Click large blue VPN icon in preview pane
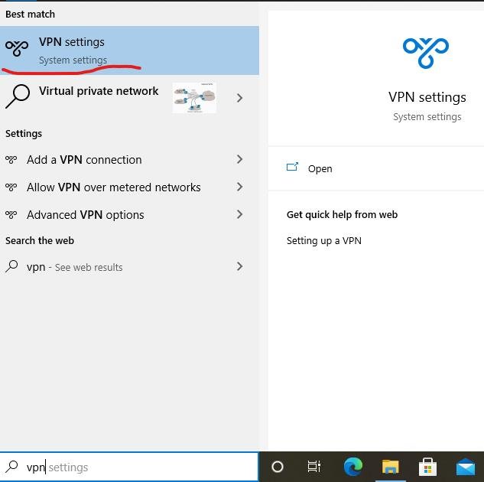Screen dimensions: 484x482 click(x=426, y=53)
